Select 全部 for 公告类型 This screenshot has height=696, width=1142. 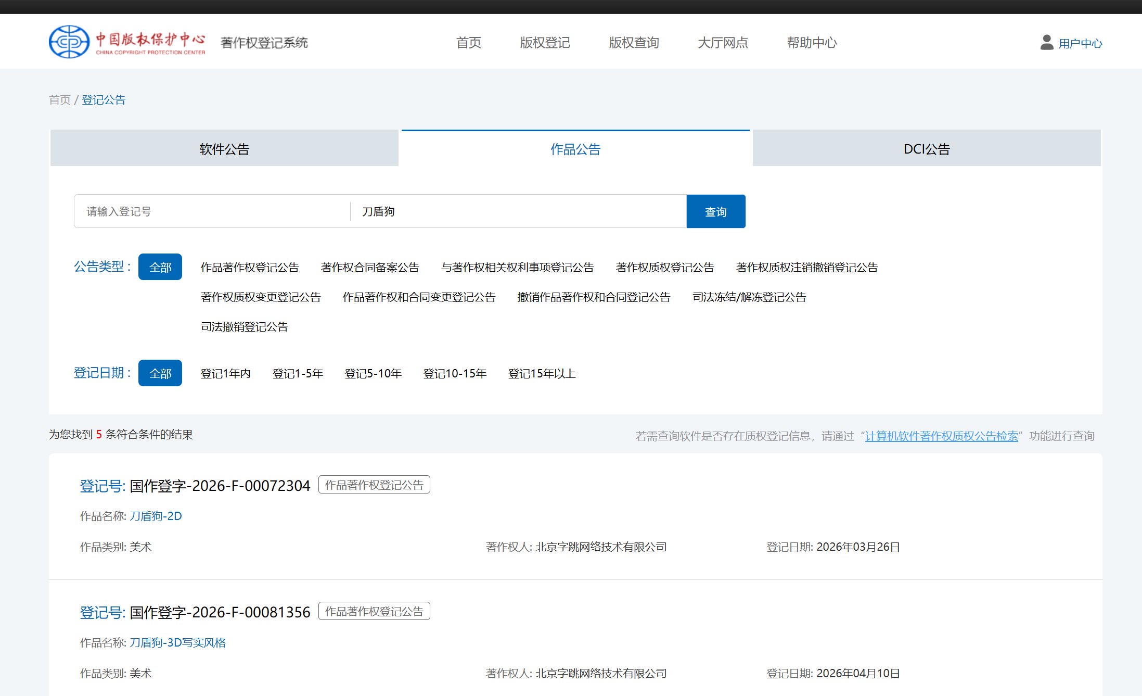(x=160, y=267)
